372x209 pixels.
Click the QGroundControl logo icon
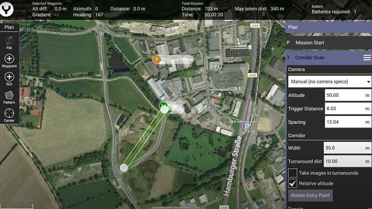[x=6, y=9]
